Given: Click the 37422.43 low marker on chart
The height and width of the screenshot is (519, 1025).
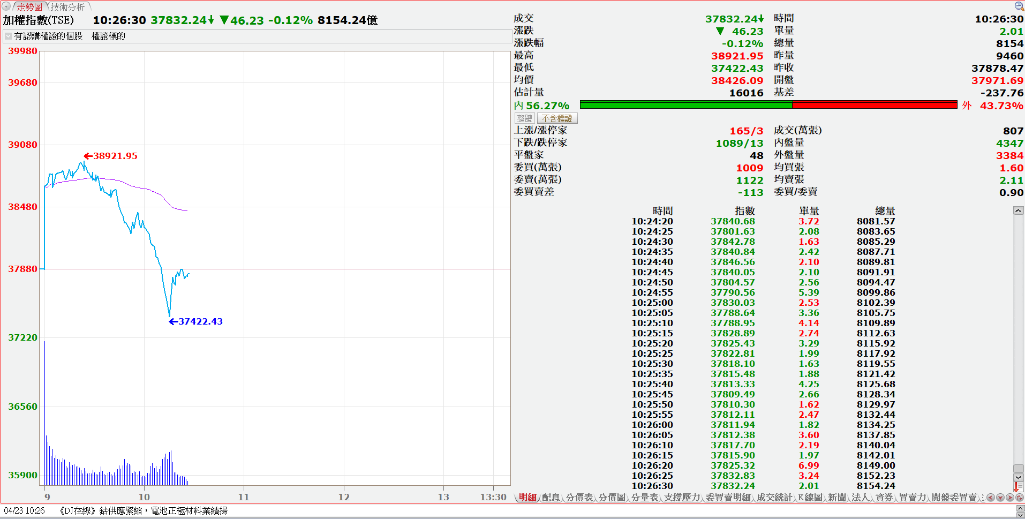Looking at the screenshot, I should (196, 321).
